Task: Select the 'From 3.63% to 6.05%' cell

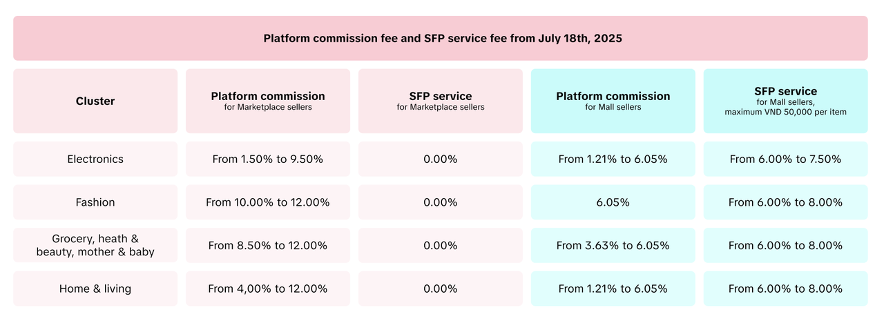Action: pyautogui.click(x=613, y=246)
